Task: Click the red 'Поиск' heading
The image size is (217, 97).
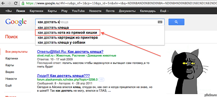Action: coord(11,37)
